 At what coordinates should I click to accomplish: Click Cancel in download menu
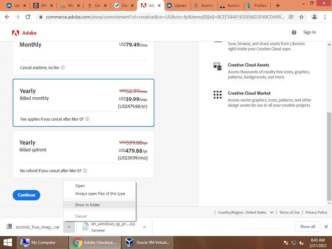coord(100,216)
